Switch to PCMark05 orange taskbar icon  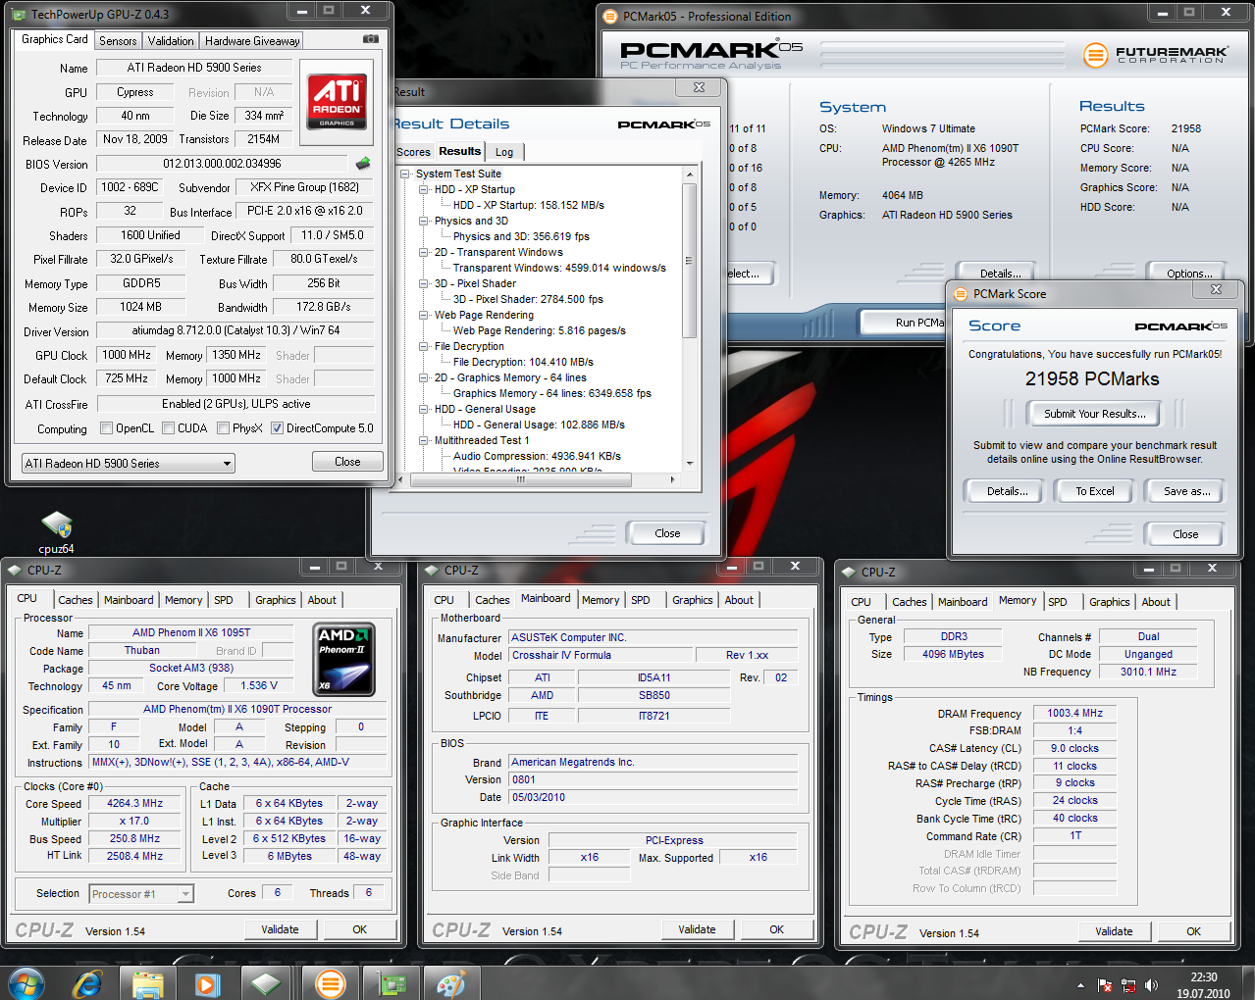(330, 983)
